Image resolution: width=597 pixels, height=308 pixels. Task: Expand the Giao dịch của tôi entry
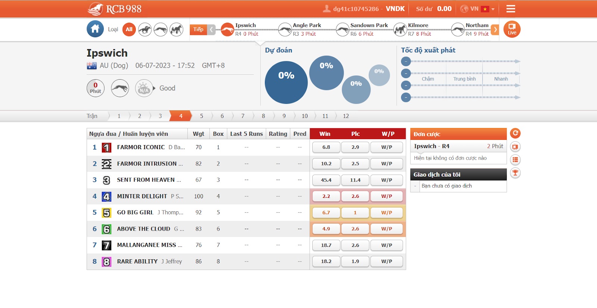click(x=415, y=186)
